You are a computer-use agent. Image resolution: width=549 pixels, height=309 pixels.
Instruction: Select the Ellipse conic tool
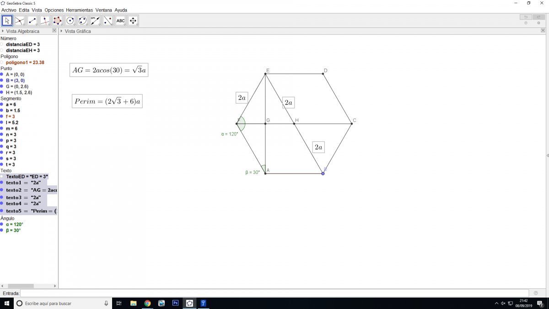[x=82, y=21]
